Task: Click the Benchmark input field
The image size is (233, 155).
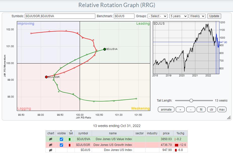Action: point(124,16)
